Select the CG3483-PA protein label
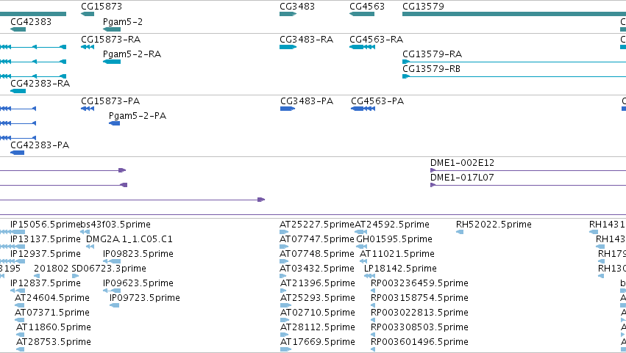Screen dimensions: 626x353 (307, 101)
